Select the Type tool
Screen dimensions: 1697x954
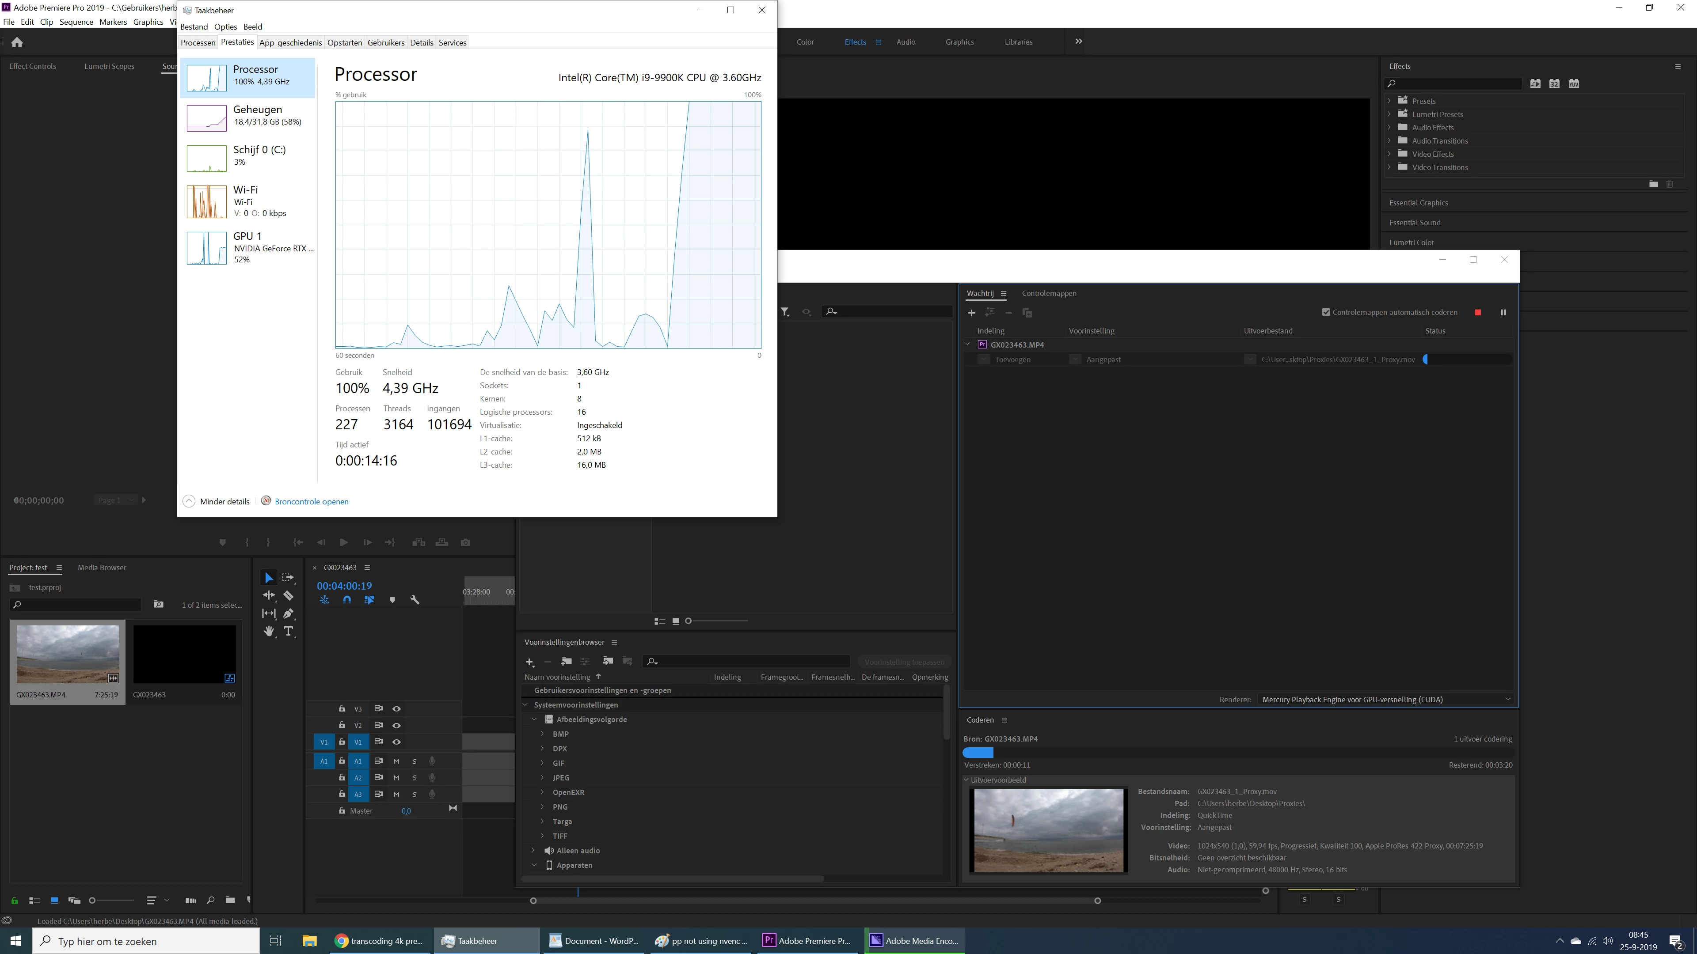click(289, 632)
